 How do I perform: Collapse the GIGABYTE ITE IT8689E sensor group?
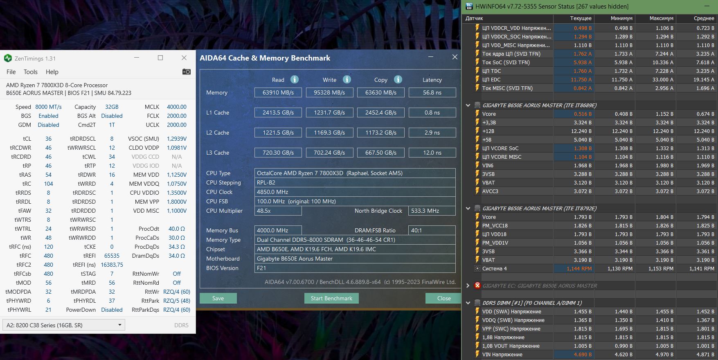(x=468, y=105)
